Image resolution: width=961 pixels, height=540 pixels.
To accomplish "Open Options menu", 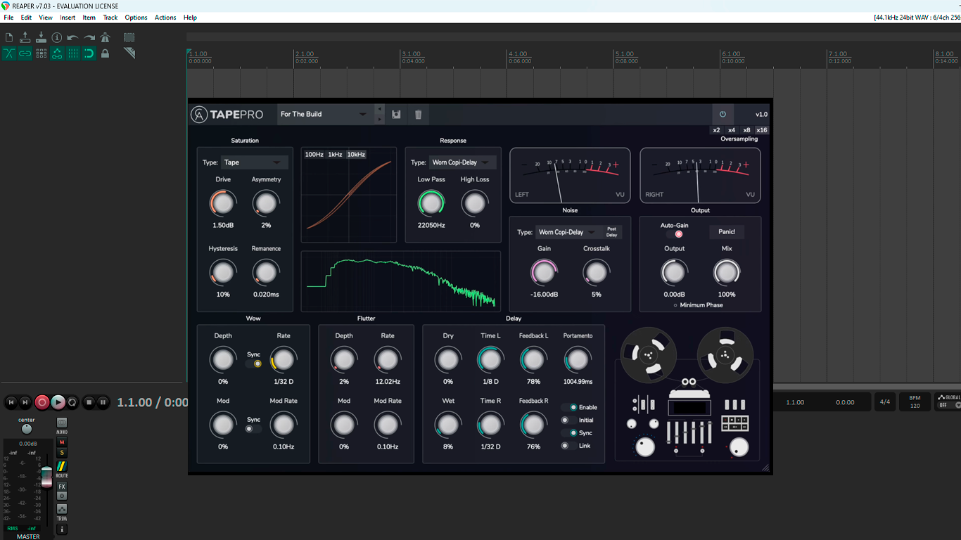I will pos(136,18).
